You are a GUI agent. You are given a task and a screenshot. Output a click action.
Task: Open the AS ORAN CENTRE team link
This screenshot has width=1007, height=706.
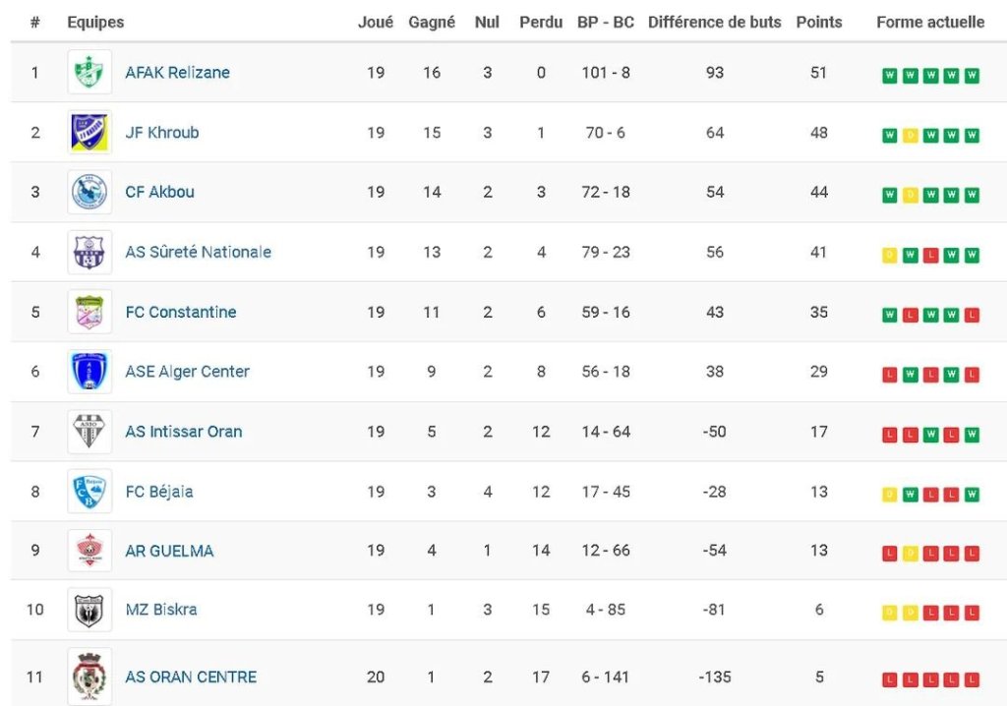(191, 677)
